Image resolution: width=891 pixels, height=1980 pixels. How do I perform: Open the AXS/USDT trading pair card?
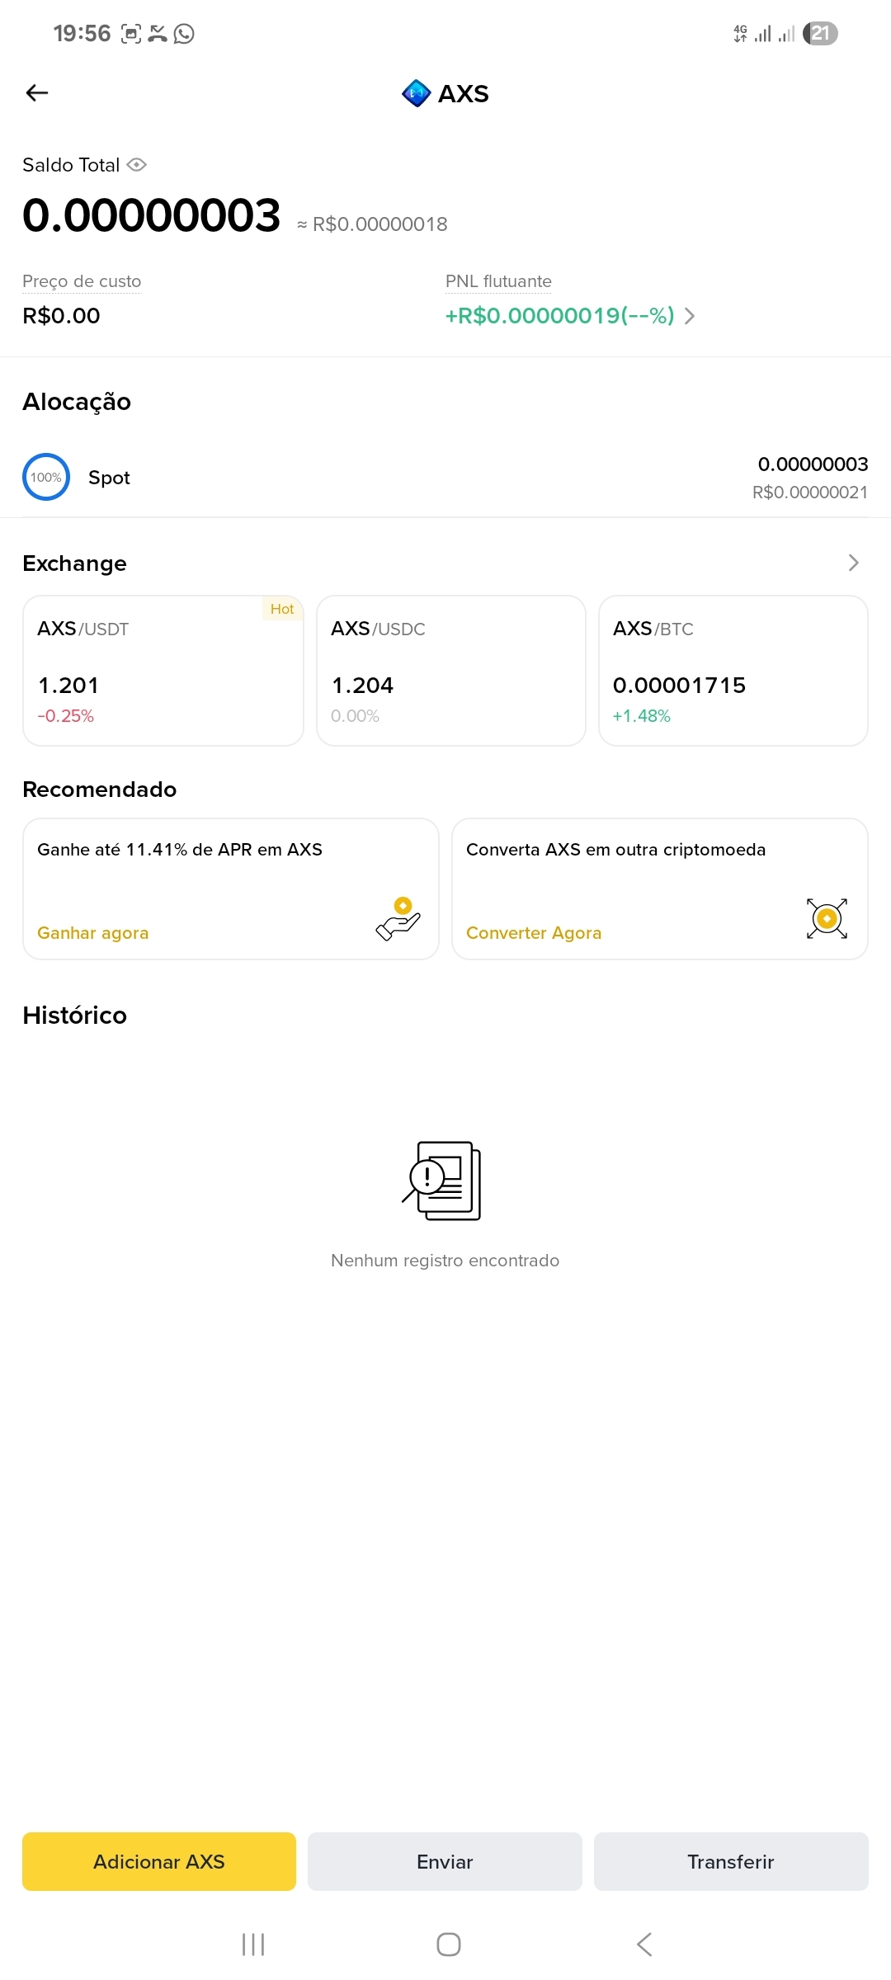(x=163, y=670)
